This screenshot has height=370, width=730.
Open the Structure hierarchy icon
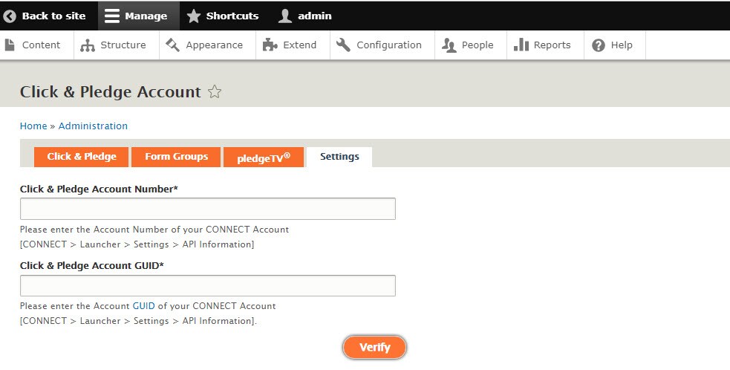coord(88,45)
